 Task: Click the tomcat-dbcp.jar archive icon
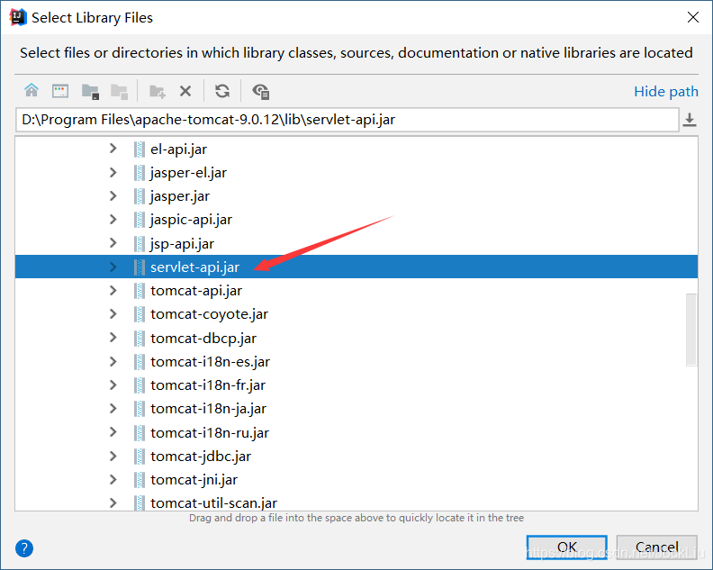click(x=140, y=338)
